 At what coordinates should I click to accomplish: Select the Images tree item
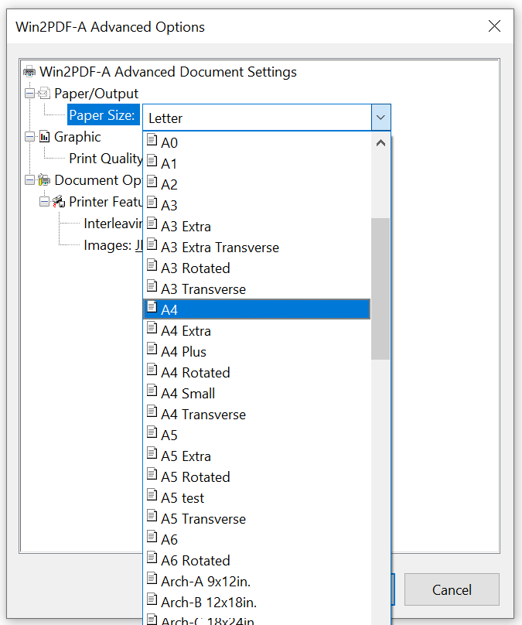pos(113,245)
